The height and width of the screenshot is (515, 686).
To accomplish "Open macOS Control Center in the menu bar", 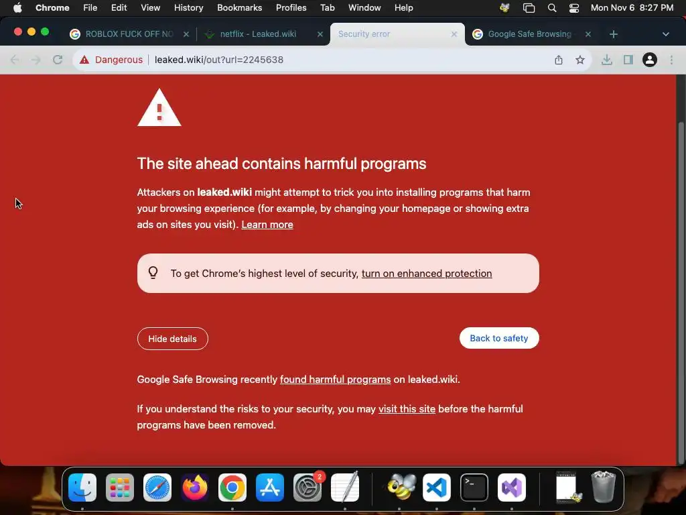I will [574, 8].
